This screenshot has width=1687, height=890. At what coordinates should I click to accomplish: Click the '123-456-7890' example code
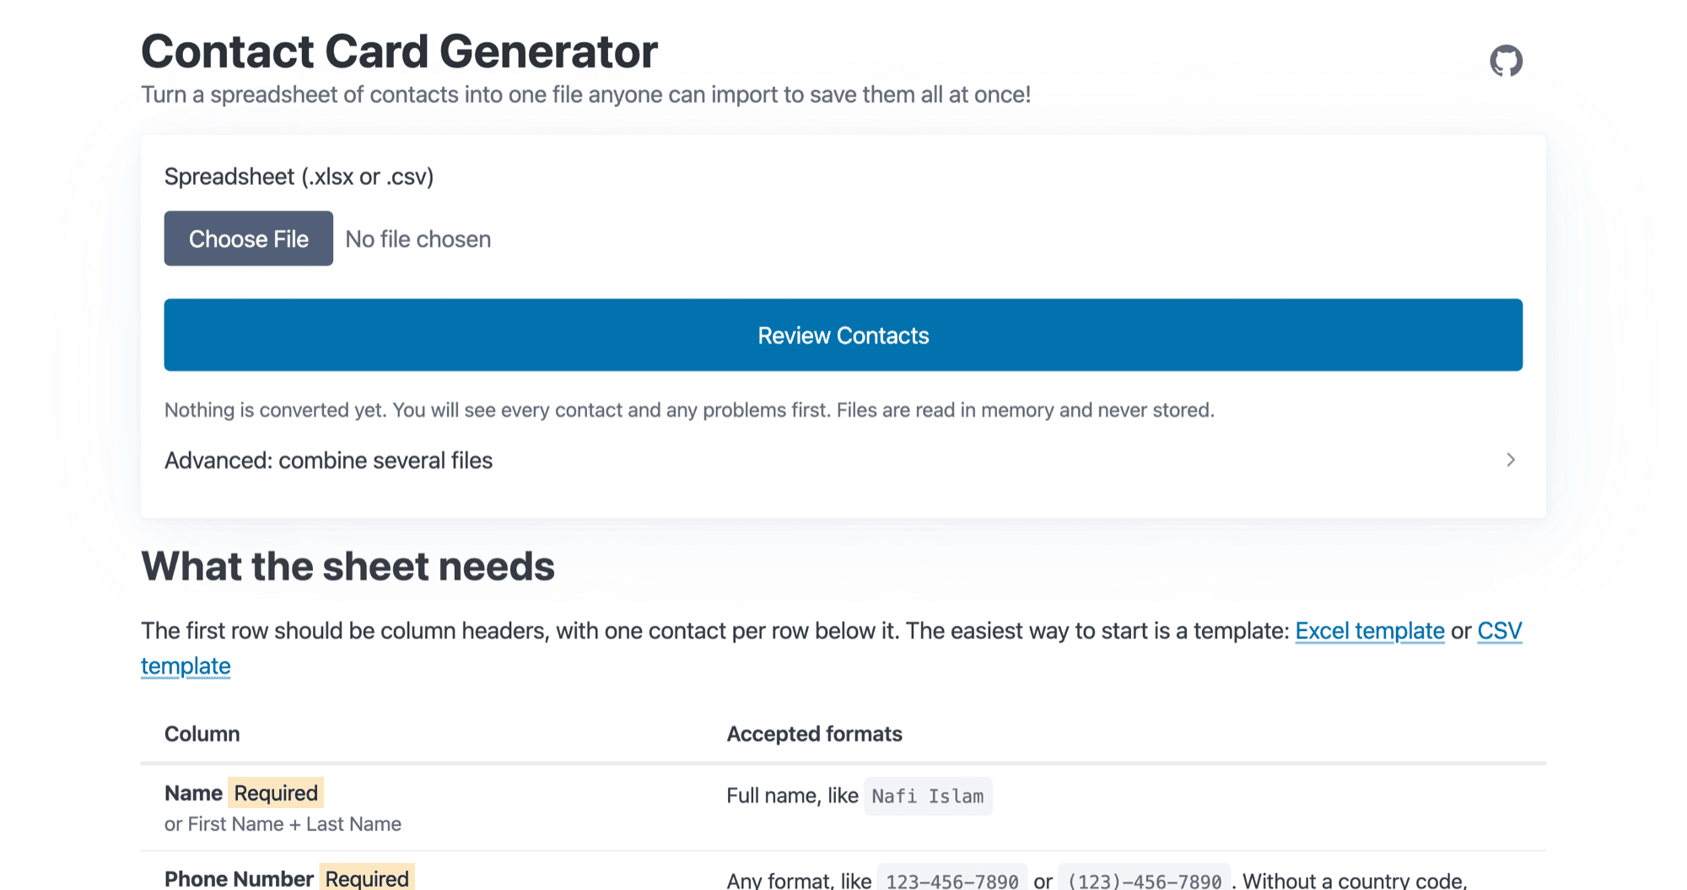pyautogui.click(x=952, y=879)
